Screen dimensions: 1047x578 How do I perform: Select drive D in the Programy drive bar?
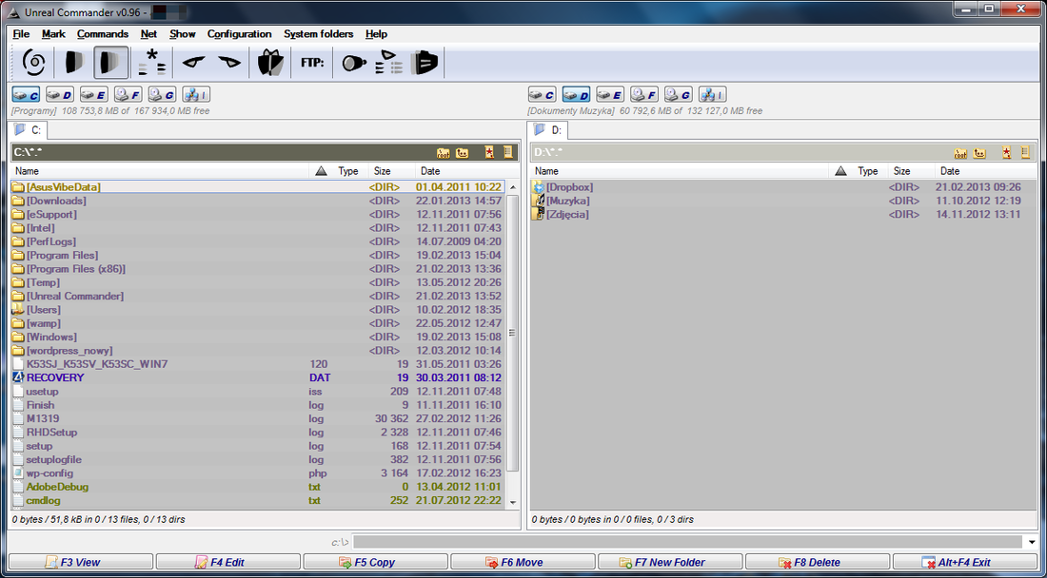click(x=59, y=95)
